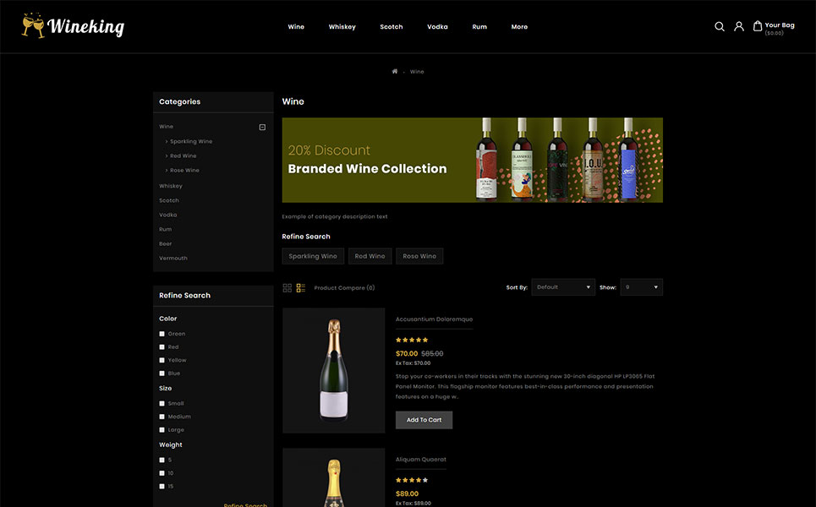The width and height of the screenshot is (816, 507).
Task: Open the Your Bag shopping cart
Action: click(x=774, y=27)
